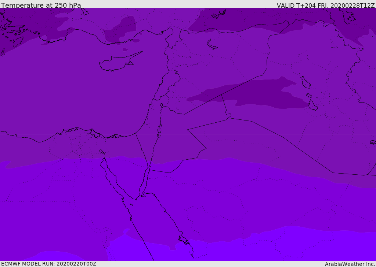Viewport: 376px width, 267px height.
Task: Click the 'ECMWF MODEL RUN: 20200220T00Z' footer text
Action: point(49,264)
